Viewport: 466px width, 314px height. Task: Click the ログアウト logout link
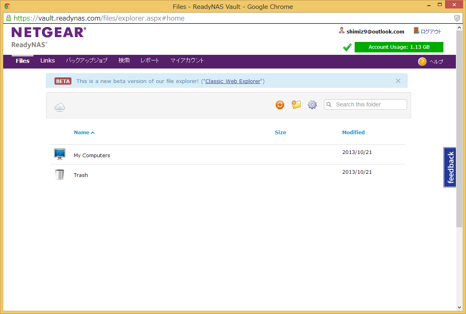pos(431,31)
